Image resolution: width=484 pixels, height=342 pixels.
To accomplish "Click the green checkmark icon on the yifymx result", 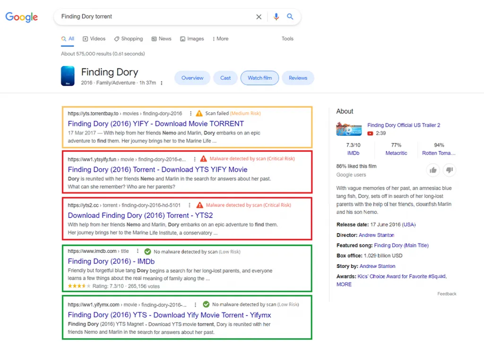I will point(206,304).
